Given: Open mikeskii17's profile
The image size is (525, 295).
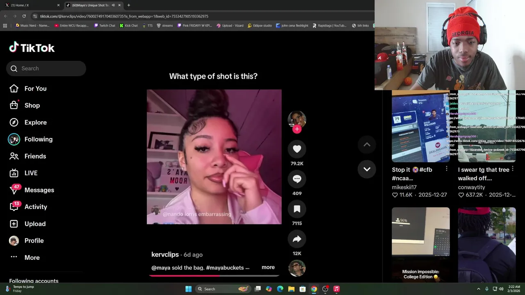Looking at the screenshot, I should click(404, 187).
